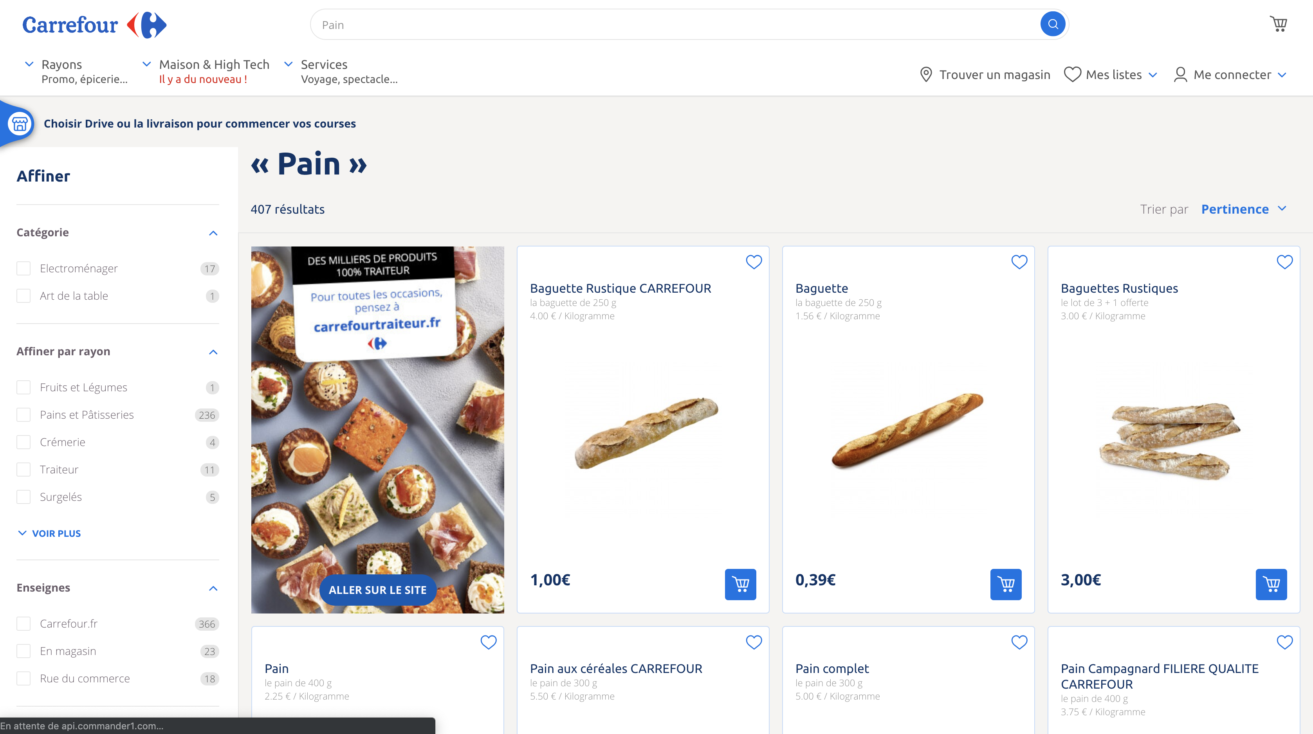This screenshot has width=1313, height=734.
Task: Add Baguette Rustique CARREFOUR to cart
Action: pos(740,584)
